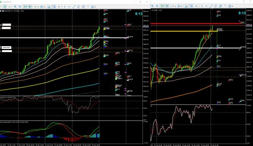Screen dimensions: 253x146
Task: Select yellow horizontal line on right chart
Action: point(184,31)
